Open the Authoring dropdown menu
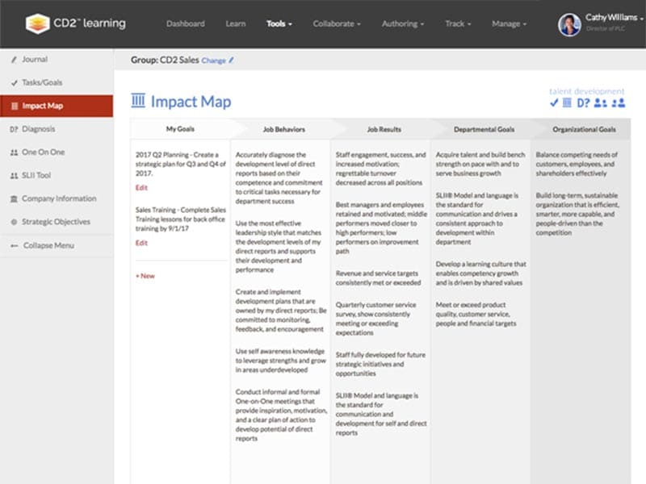 (x=403, y=24)
